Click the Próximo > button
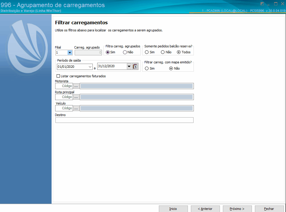 237,209
